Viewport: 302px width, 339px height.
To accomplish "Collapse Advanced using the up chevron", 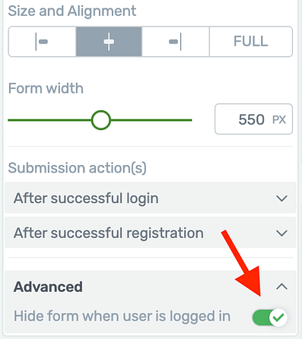I will pos(281,287).
